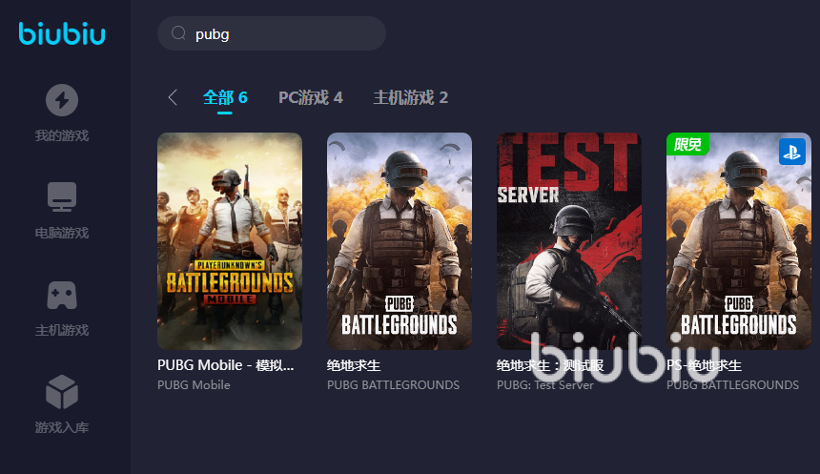Image resolution: width=820 pixels, height=474 pixels.
Task: Click the PlayStation badge on PS-绝地求生
Action: 791,152
